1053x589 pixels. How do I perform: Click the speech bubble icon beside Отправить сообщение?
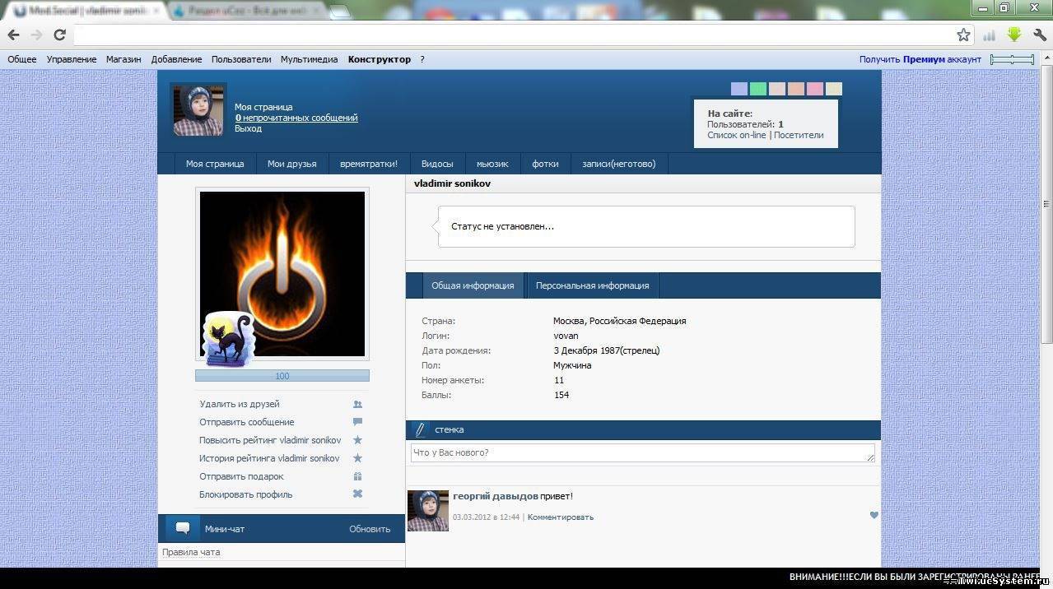[x=357, y=422]
